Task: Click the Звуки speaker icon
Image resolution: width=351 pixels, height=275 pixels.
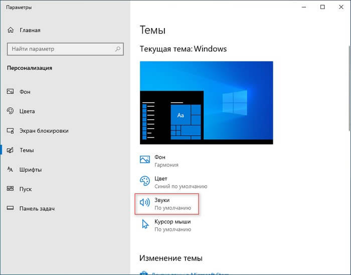Action: click(x=145, y=202)
